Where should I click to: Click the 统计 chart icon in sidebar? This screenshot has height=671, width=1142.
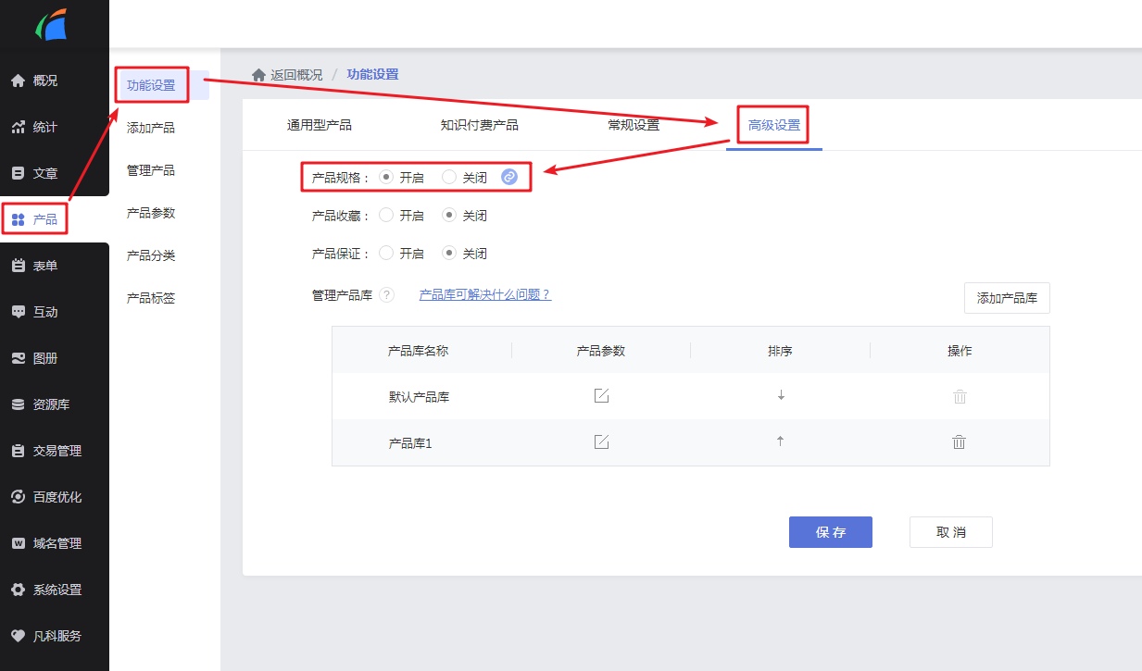(18, 127)
